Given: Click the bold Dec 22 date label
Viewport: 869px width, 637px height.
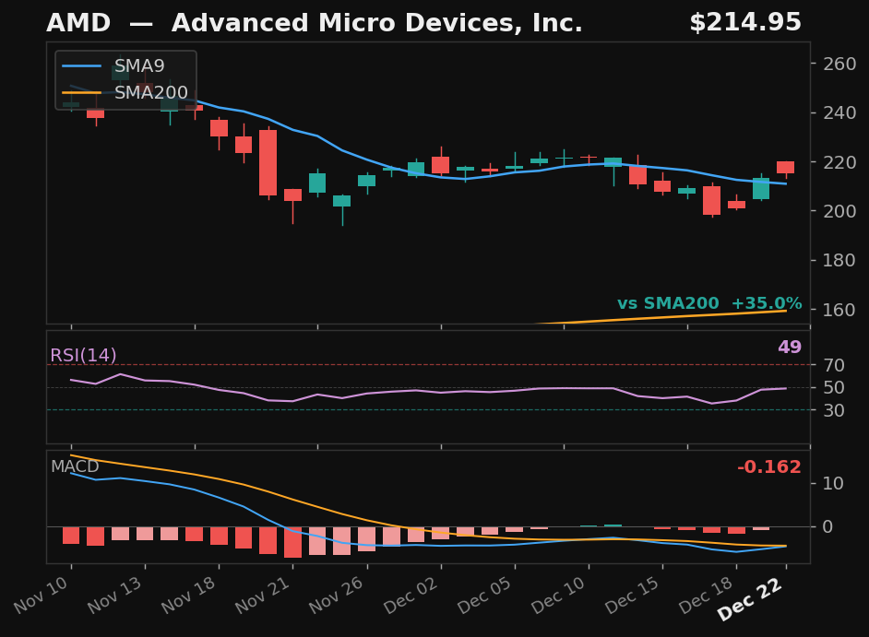Looking at the screenshot, I should 749,599.
